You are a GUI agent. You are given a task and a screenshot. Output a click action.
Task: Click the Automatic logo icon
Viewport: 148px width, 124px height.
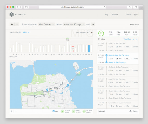click(11, 14)
